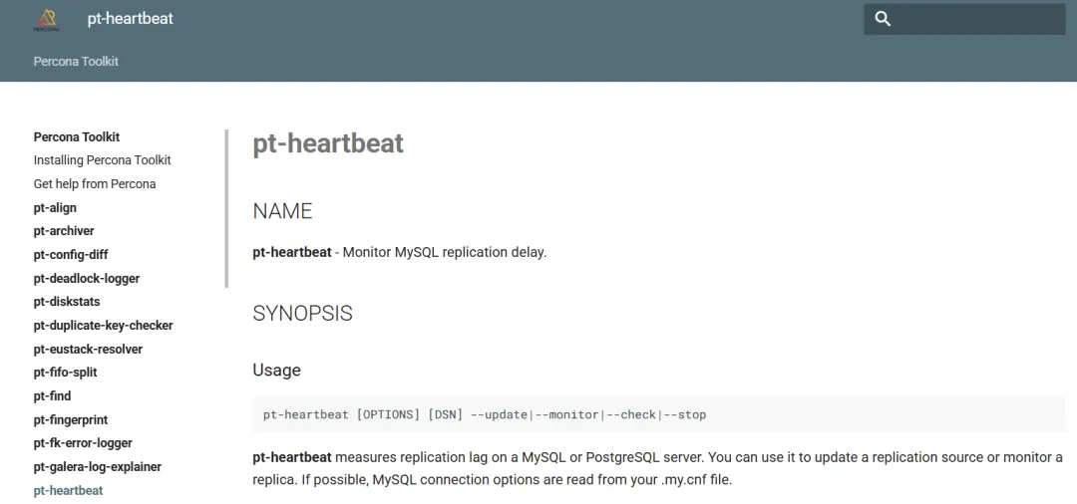This screenshot has height=504, width=1077.
Task: Click the search magnifier icon
Action: click(x=883, y=19)
